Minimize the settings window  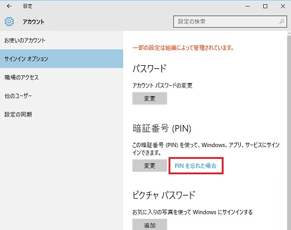pyautogui.click(x=248, y=6)
